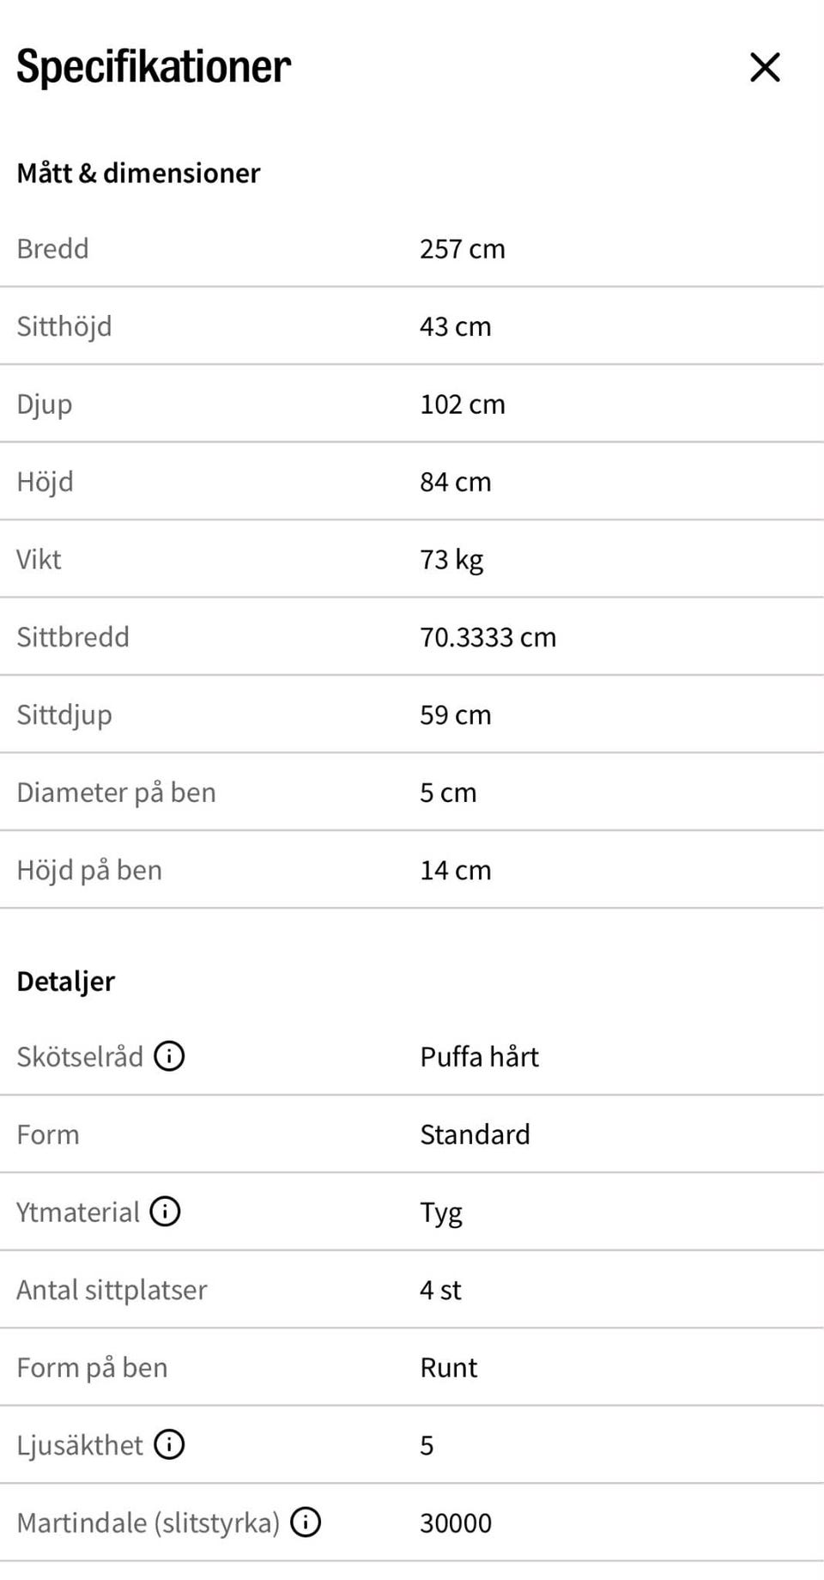Select the Vikt 73 kg value
824x1580 pixels.
coord(451,560)
